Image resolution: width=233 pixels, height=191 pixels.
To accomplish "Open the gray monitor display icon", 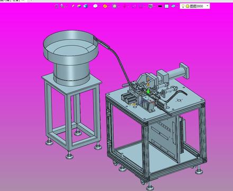I will pos(150,6).
